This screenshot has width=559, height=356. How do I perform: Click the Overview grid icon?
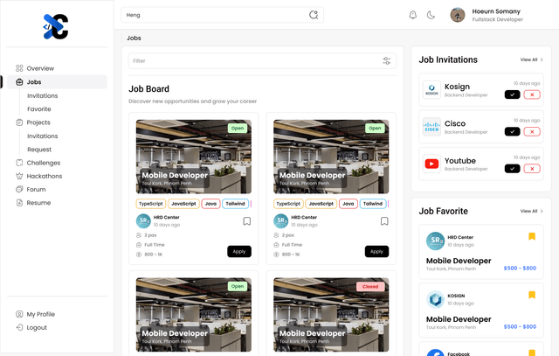19,68
